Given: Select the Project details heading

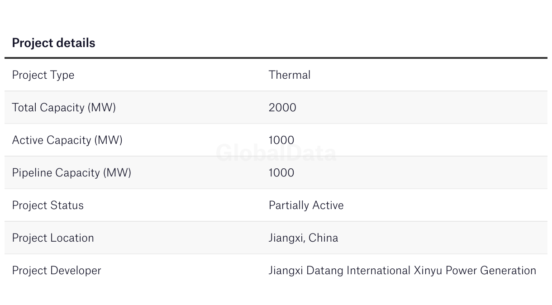Looking at the screenshot, I should [x=53, y=43].
